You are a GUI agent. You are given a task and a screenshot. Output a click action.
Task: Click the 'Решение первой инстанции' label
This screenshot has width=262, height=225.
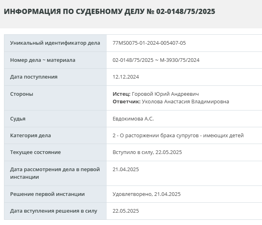(47, 194)
